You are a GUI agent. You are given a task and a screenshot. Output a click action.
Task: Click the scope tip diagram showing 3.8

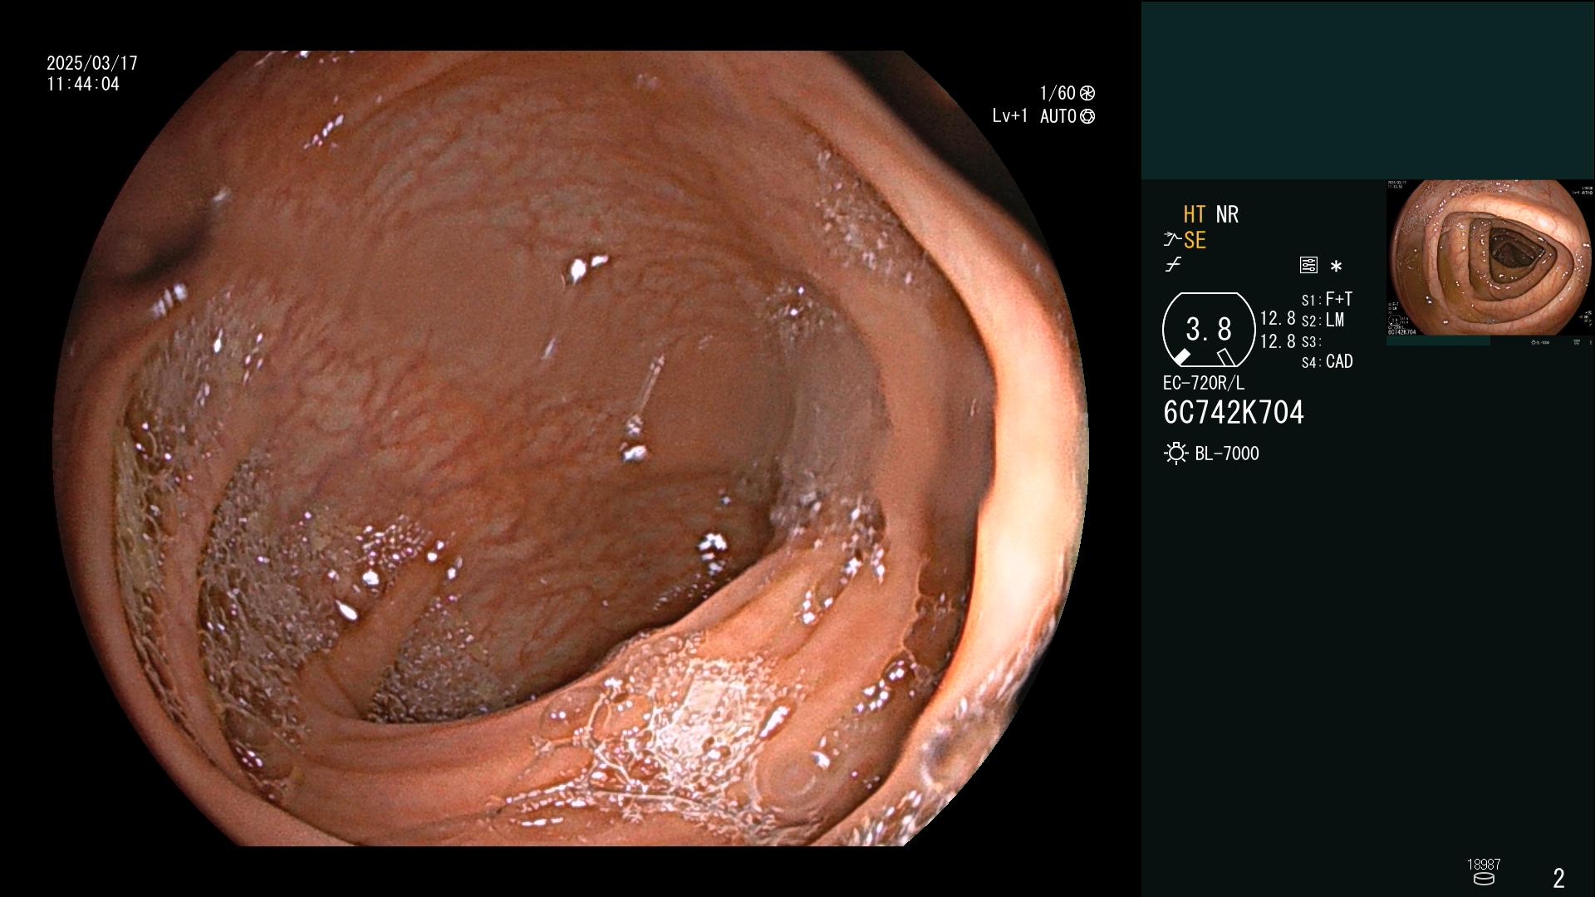1208,330
